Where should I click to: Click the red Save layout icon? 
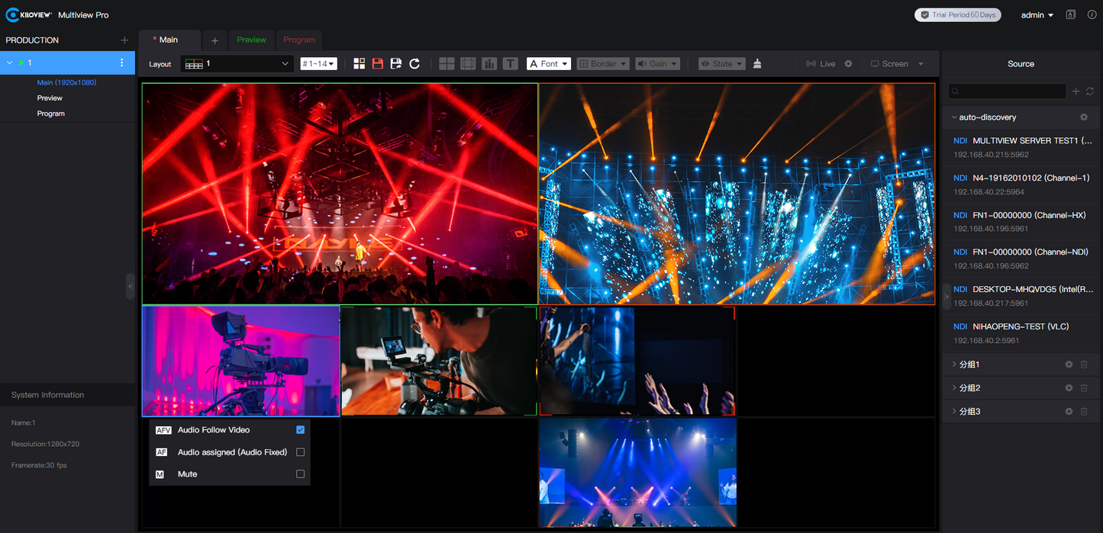tap(377, 63)
